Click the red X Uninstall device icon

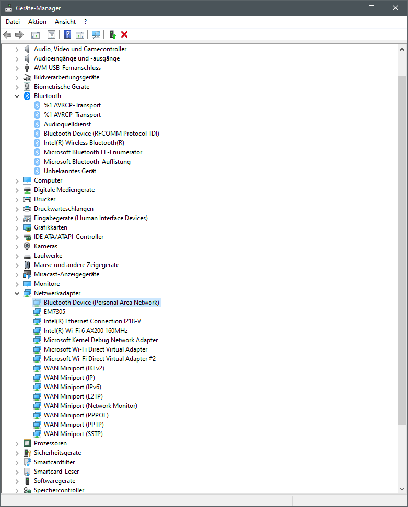tap(124, 34)
